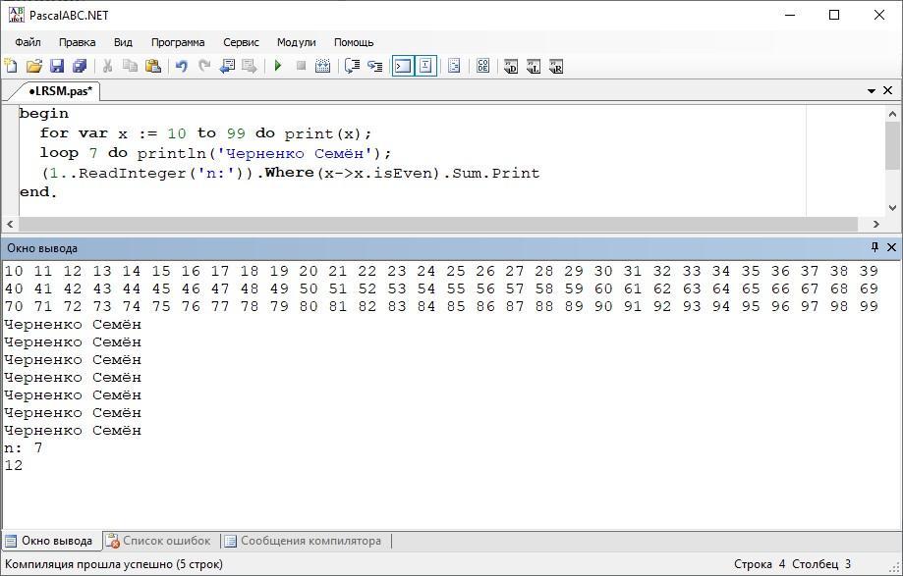903x576 pixels.
Task: Click the 'n: 7' output line
Action: [24, 447]
